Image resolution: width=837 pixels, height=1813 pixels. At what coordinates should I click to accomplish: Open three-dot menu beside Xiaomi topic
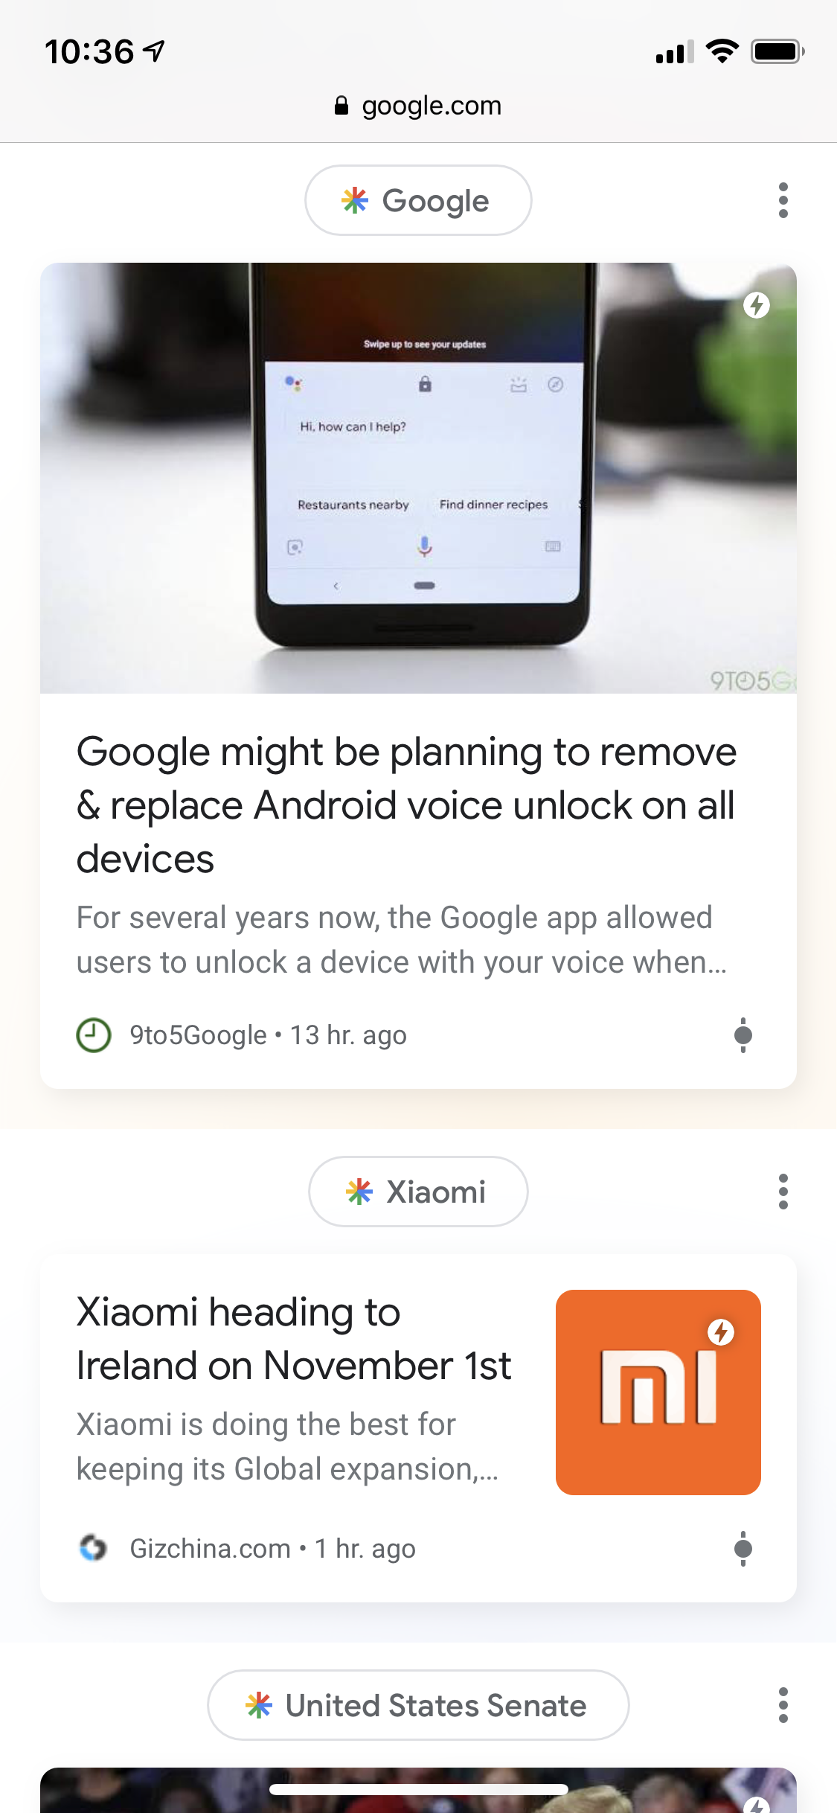(x=783, y=1192)
